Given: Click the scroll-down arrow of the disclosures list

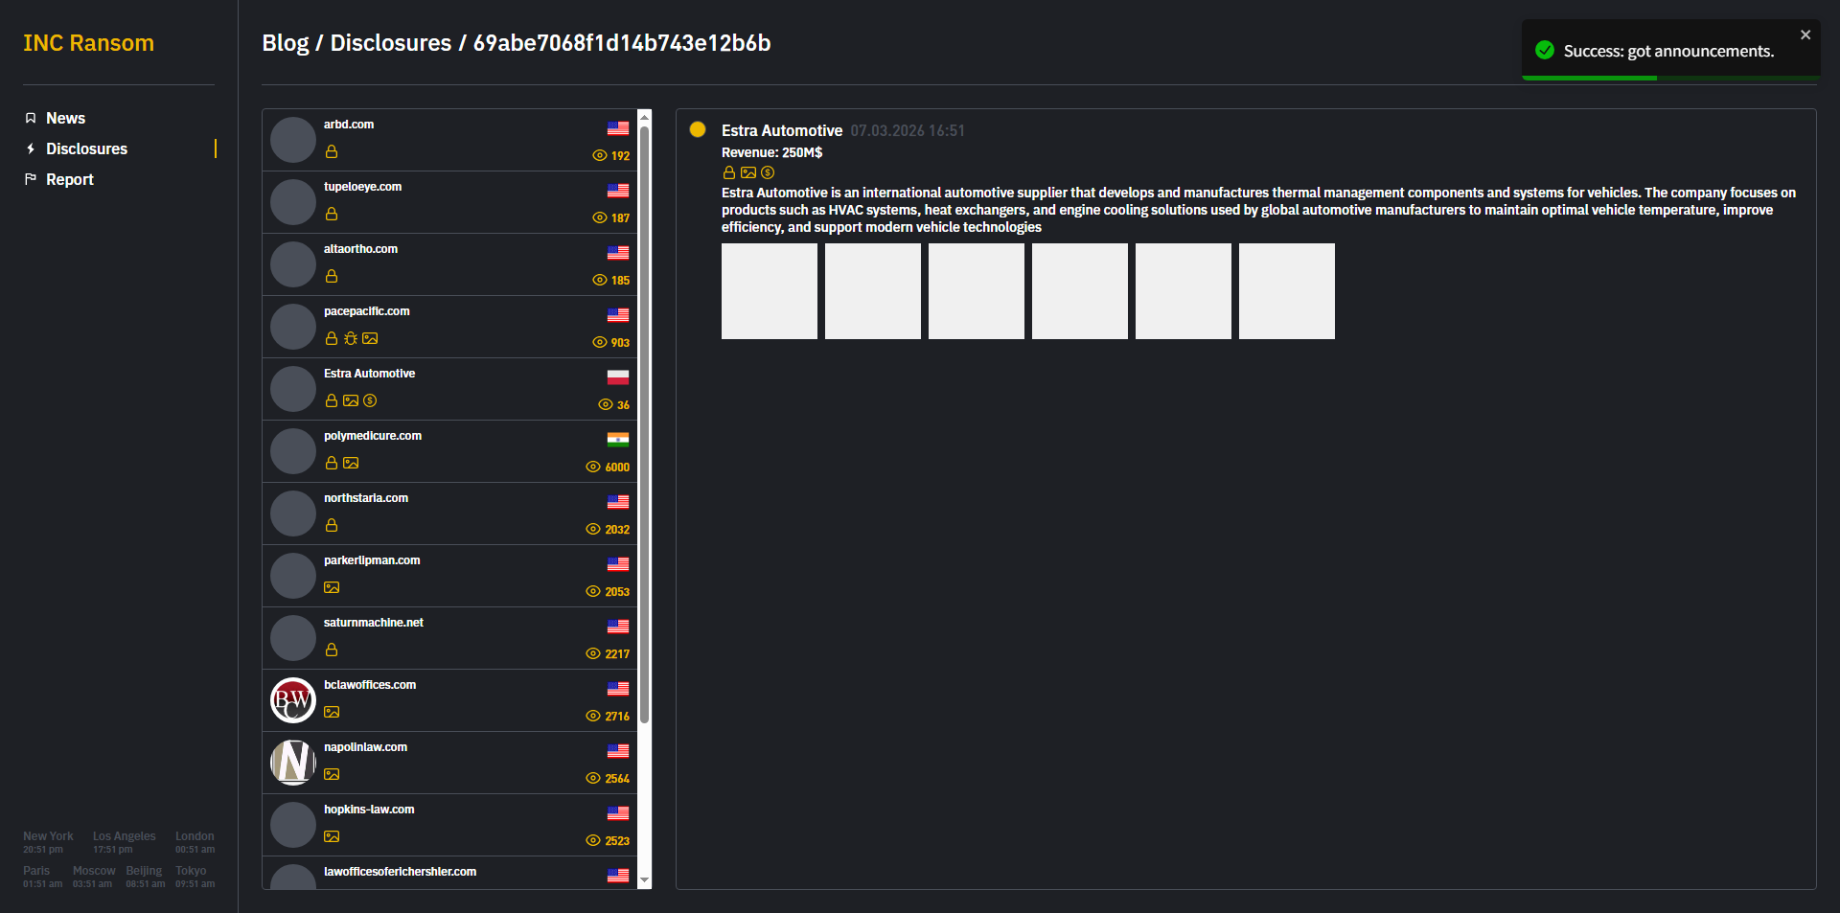Looking at the screenshot, I should (644, 879).
